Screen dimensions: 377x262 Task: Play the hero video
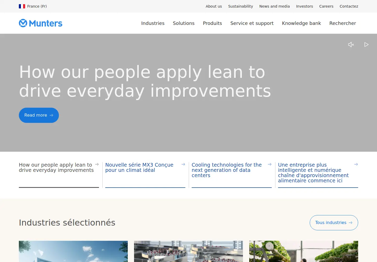click(x=366, y=45)
